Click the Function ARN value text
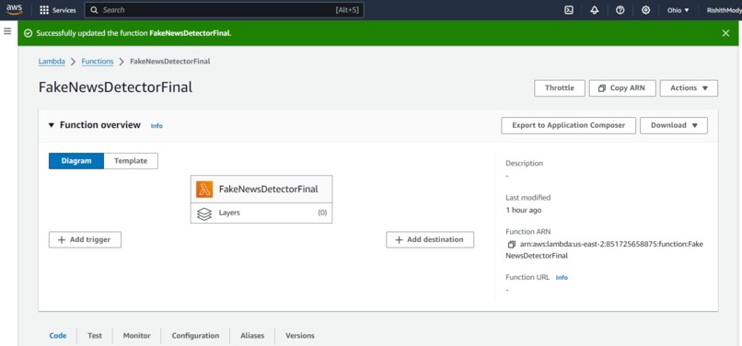This screenshot has width=742, height=346. (x=604, y=250)
